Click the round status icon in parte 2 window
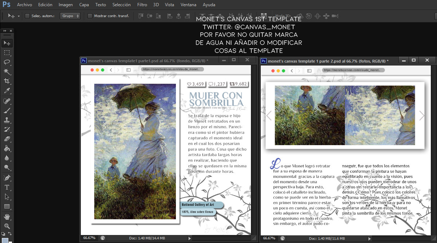This screenshot has height=243, width=437. click(x=283, y=238)
